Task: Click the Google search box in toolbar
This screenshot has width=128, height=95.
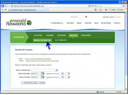Action: click(x=110, y=6)
